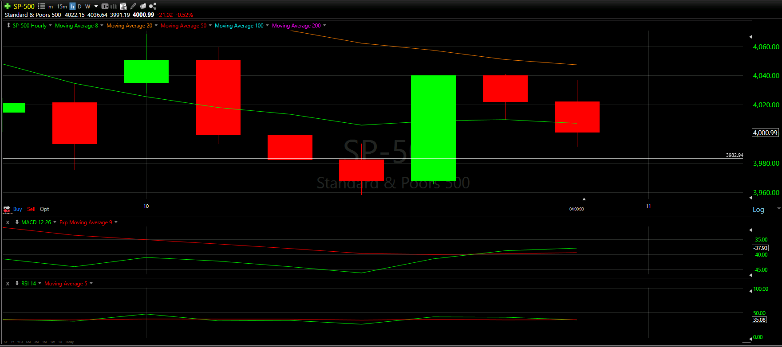Select the 'D' daily timeframe
Image resolution: width=782 pixels, height=347 pixels.
click(79, 7)
